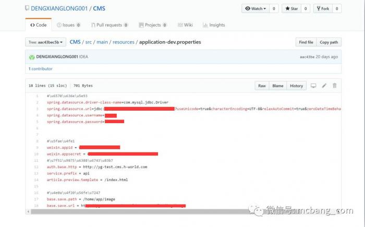Click the DENGXIANGLONG001 avatar in commit bar
This screenshot has width=365, height=227.
[31, 57]
